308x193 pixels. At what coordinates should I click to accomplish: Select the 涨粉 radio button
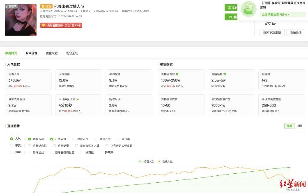tap(11, 152)
